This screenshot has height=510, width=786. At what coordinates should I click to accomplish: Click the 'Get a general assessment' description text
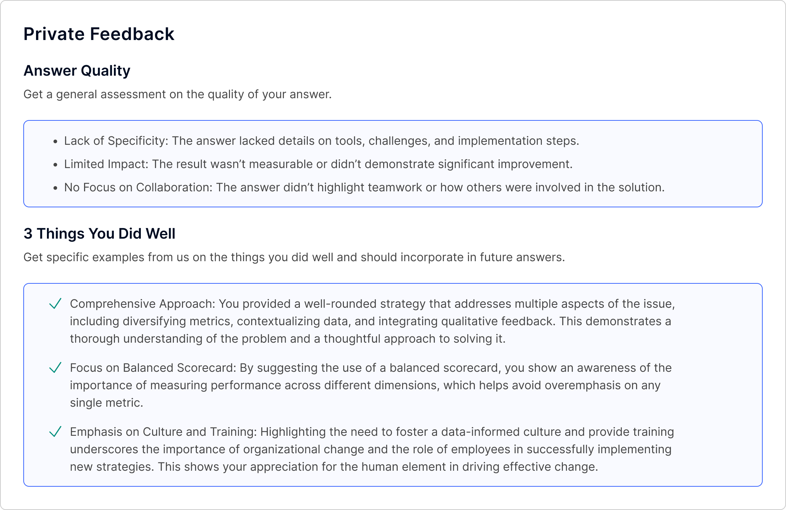click(178, 94)
